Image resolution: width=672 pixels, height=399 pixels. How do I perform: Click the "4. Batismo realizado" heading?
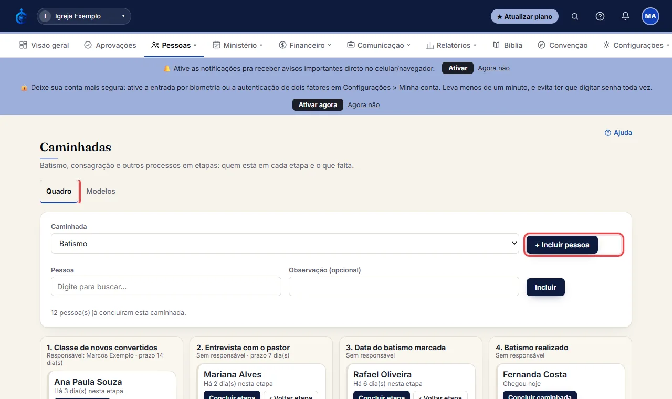coord(532,348)
